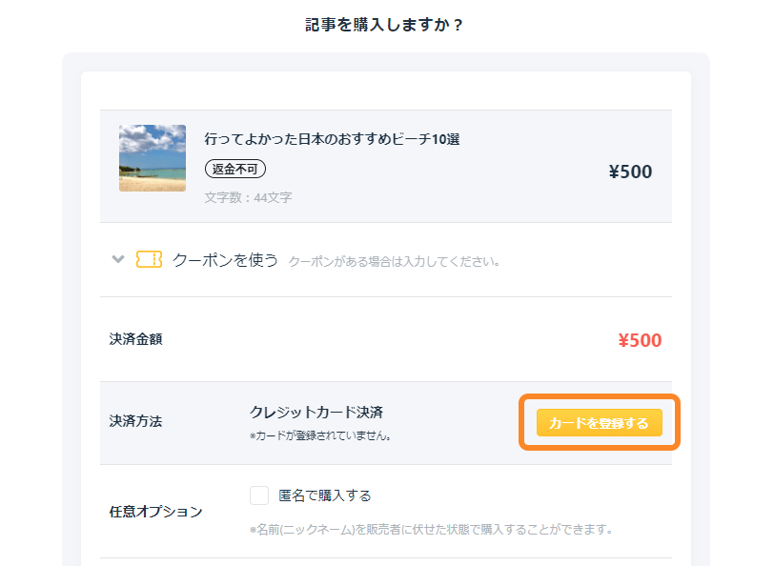Click the anonymous purchase explanation note

431,530
